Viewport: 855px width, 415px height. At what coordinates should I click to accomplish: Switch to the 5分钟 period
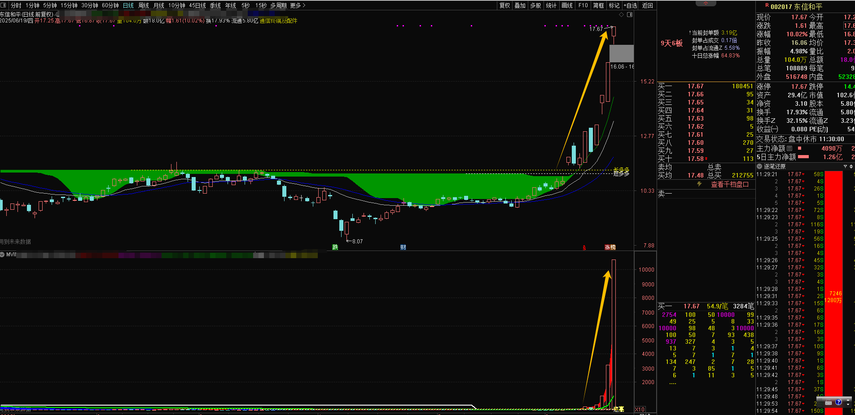tap(50, 5)
